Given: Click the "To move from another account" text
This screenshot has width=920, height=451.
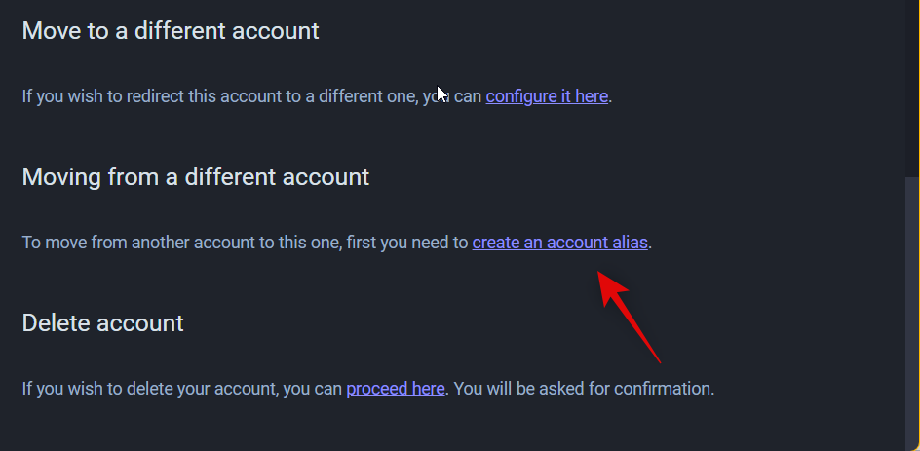Looking at the screenshot, I should pyautogui.click(x=136, y=243).
